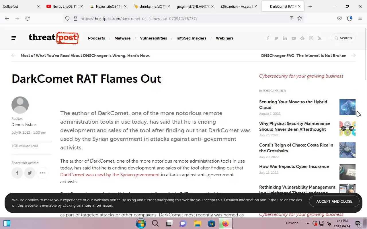
Task: Click the Search button in site header
Action: pyautogui.click(x=343, y=38)
